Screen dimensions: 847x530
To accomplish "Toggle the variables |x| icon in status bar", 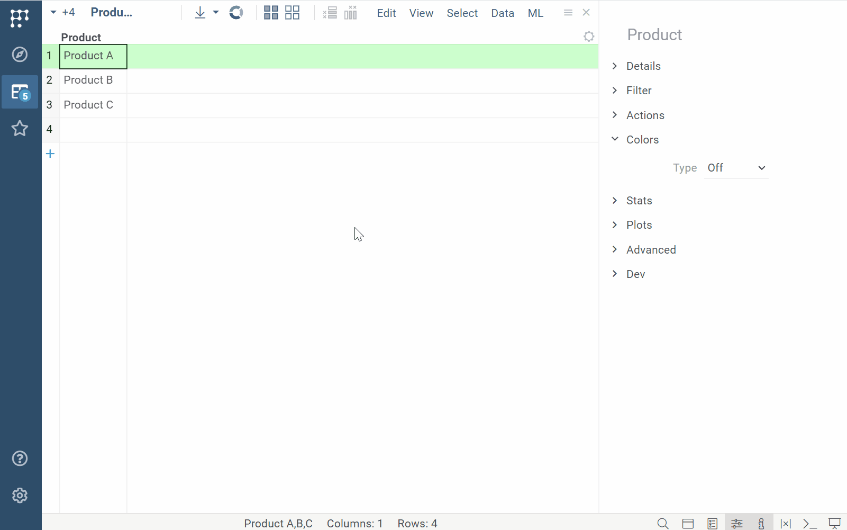I will 786,524.
